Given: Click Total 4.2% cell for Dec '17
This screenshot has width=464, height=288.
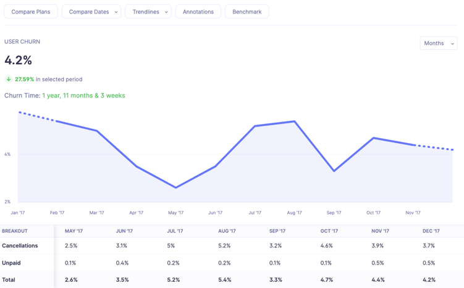Looking at the screenshot, I should pos(429,280).
